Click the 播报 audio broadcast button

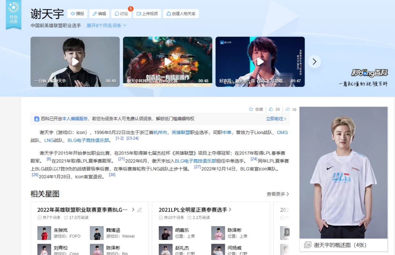click(77, 14)
